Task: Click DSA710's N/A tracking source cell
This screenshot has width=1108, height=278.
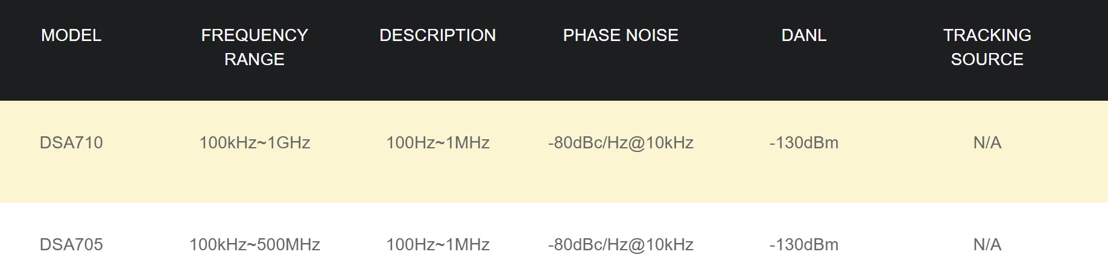Action: tap(987, 143)
